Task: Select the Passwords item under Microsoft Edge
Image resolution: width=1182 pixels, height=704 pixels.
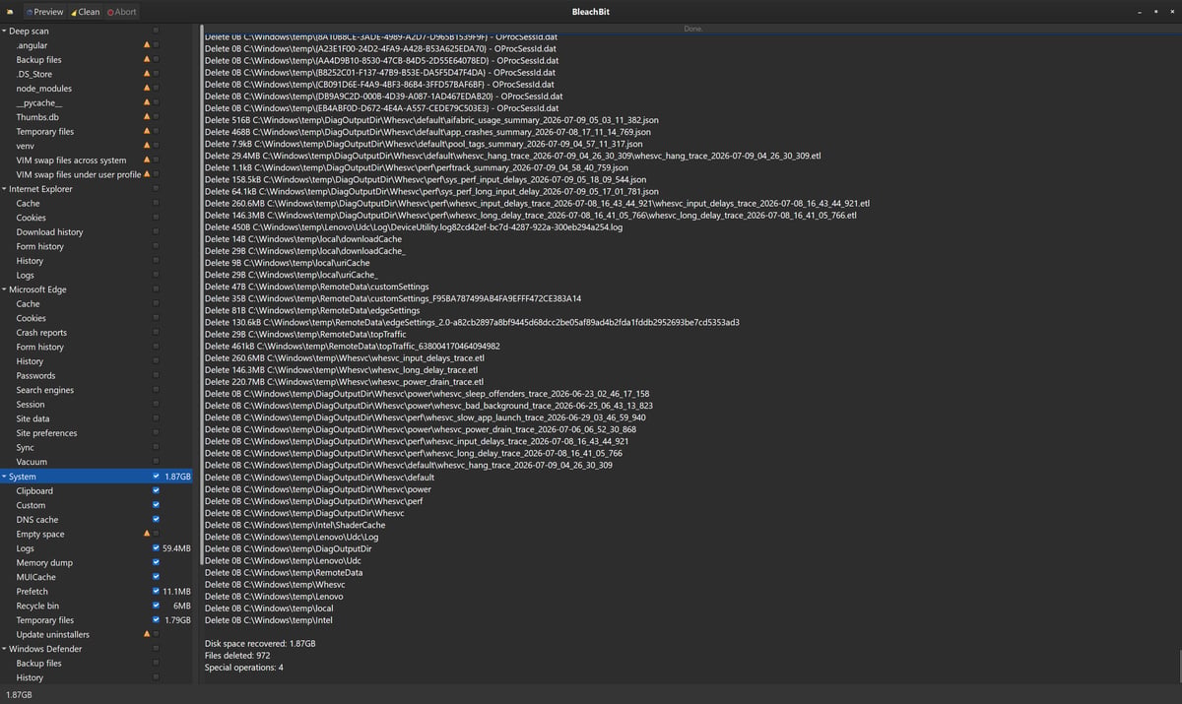Action: (35, 376)
